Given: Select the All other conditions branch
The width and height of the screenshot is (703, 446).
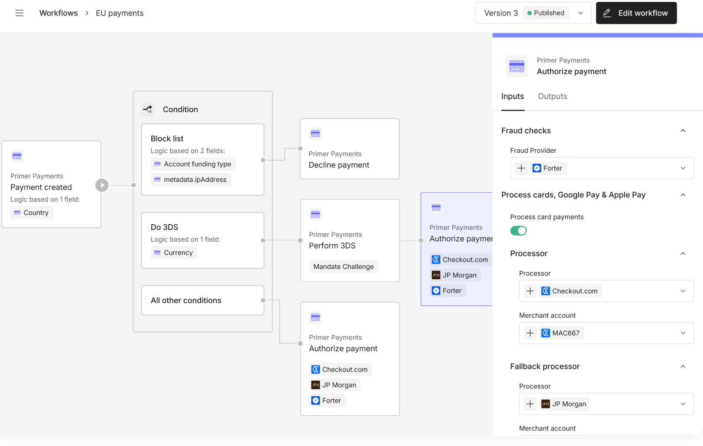Looking at the screenshot, I should (203, 300).
